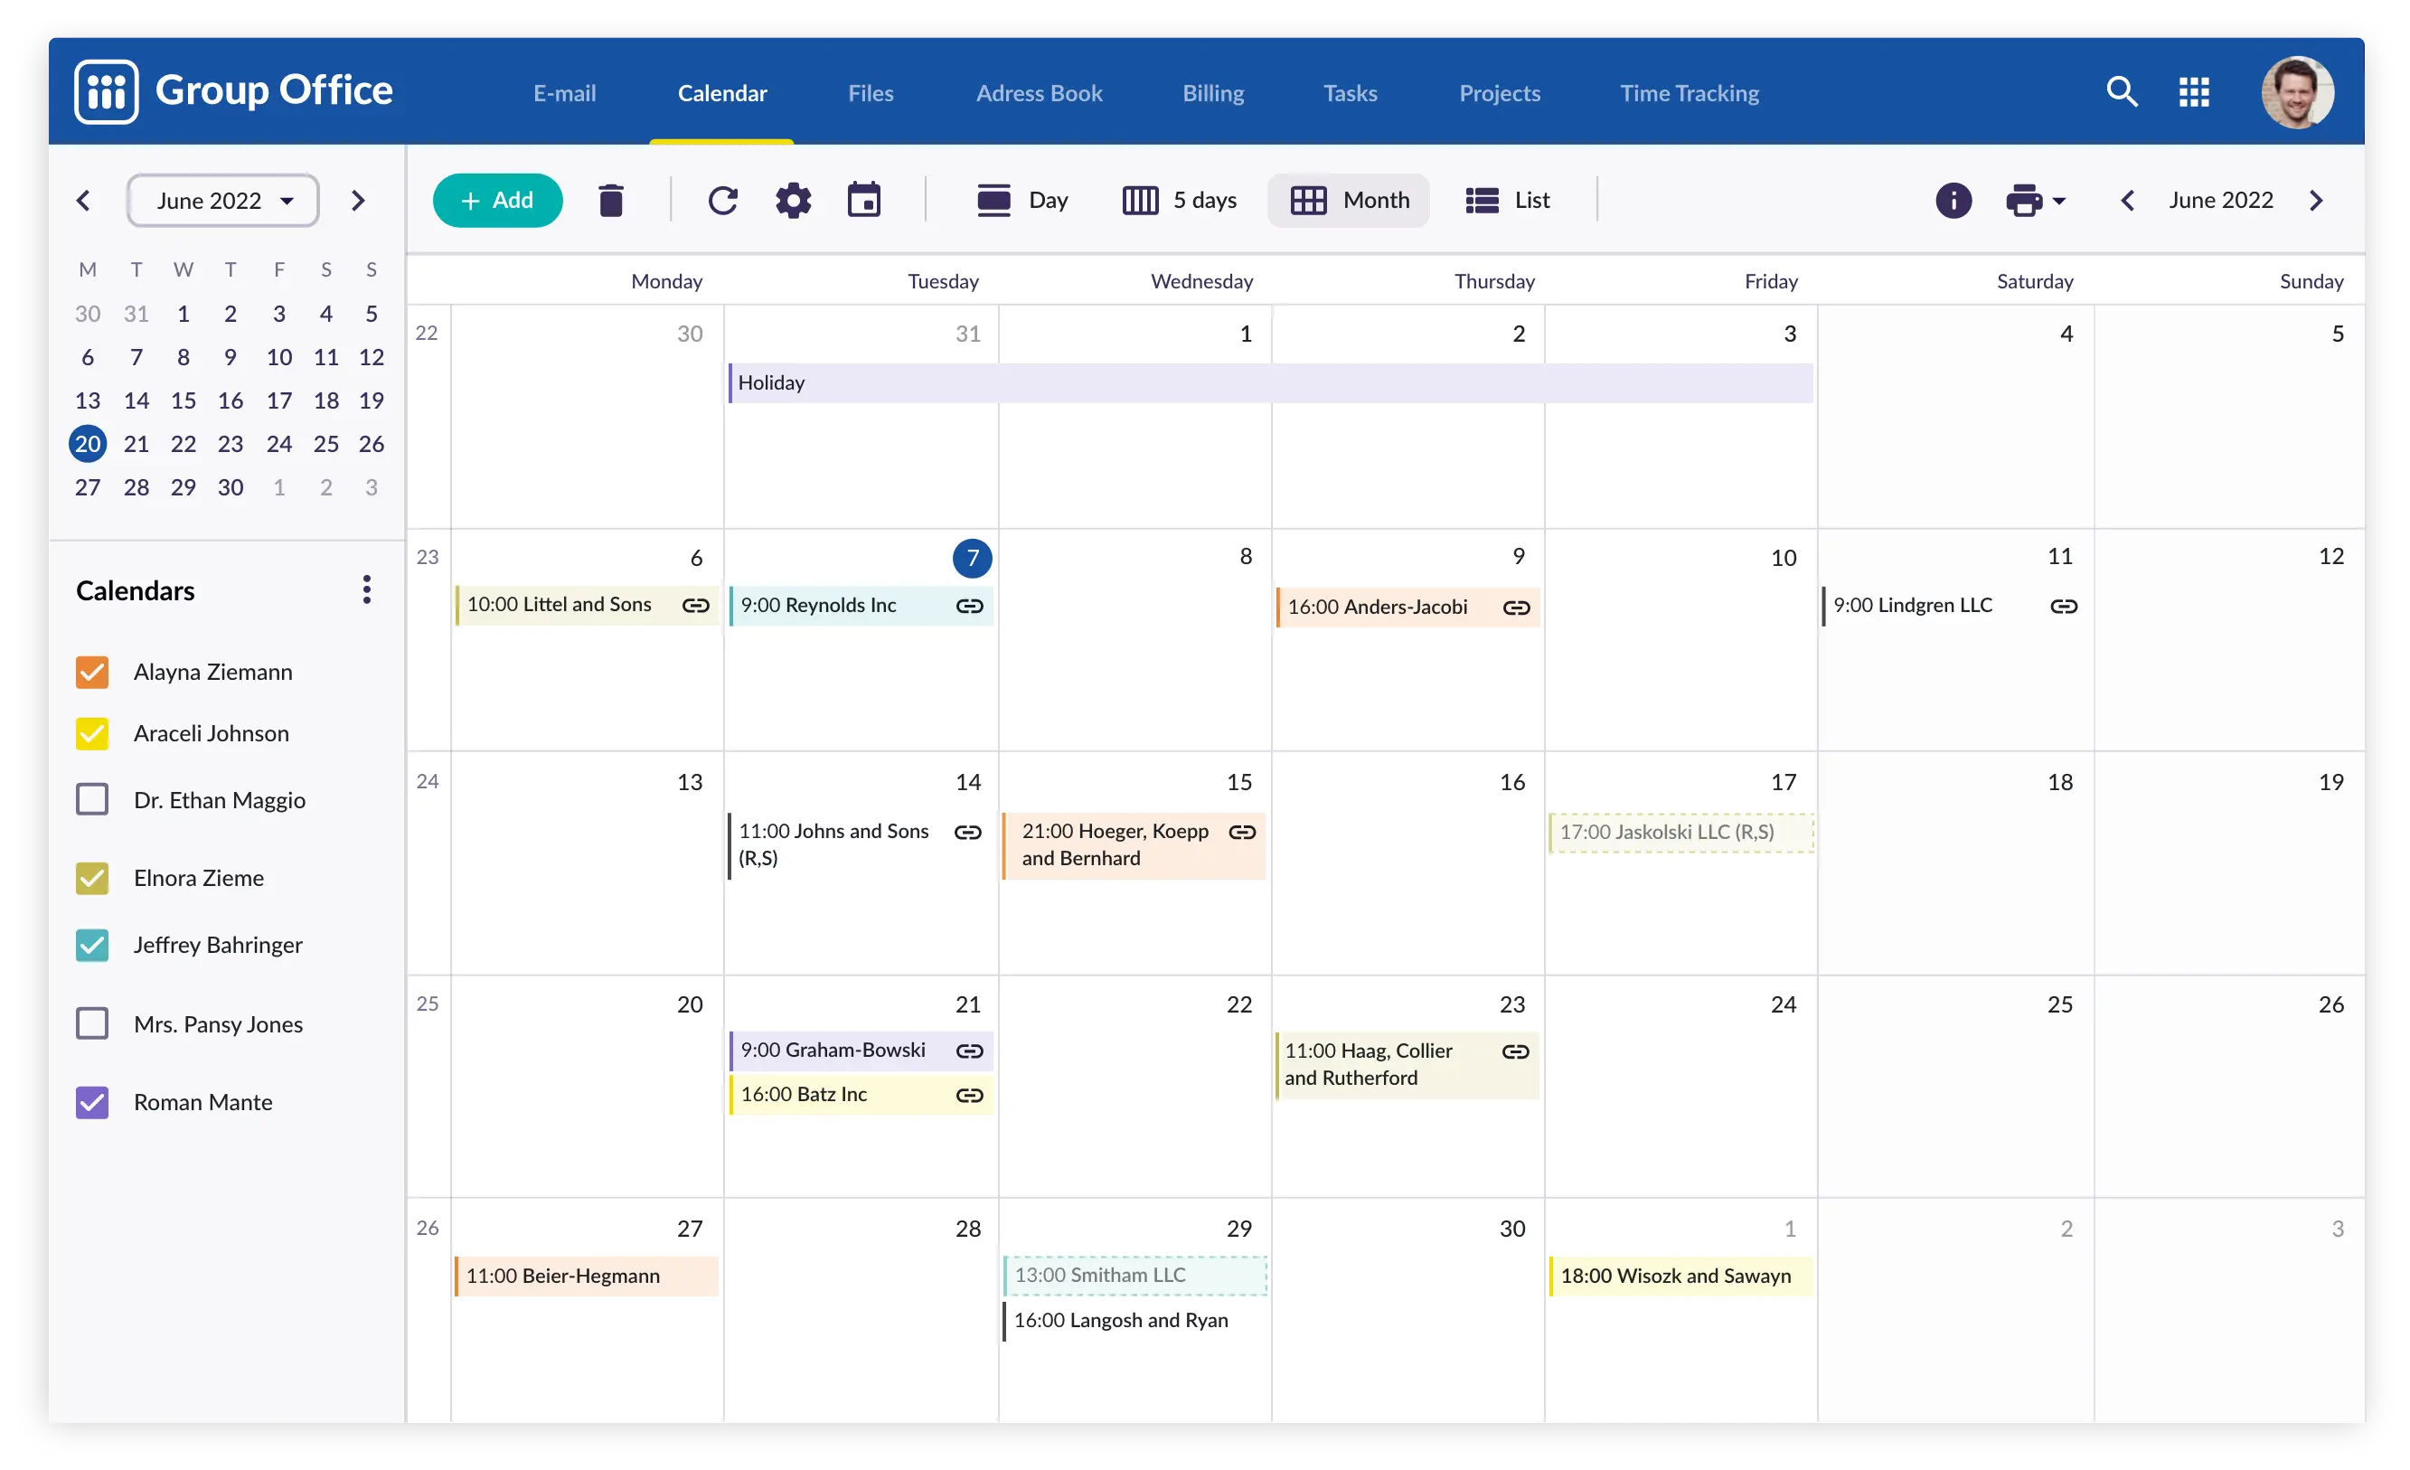This screenshot has height=1470, width=2410.
Task: Open the Tasks tab
Action: (x=1350, y=91)
